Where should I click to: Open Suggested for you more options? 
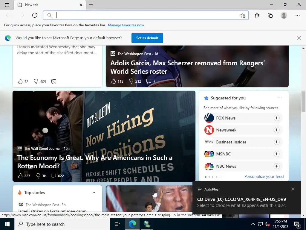pyautogui.click(x=280, y=98)
